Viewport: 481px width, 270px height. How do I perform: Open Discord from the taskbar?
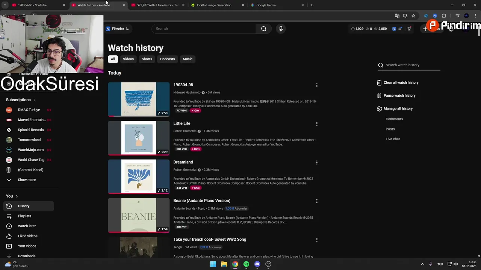(257, 264)
